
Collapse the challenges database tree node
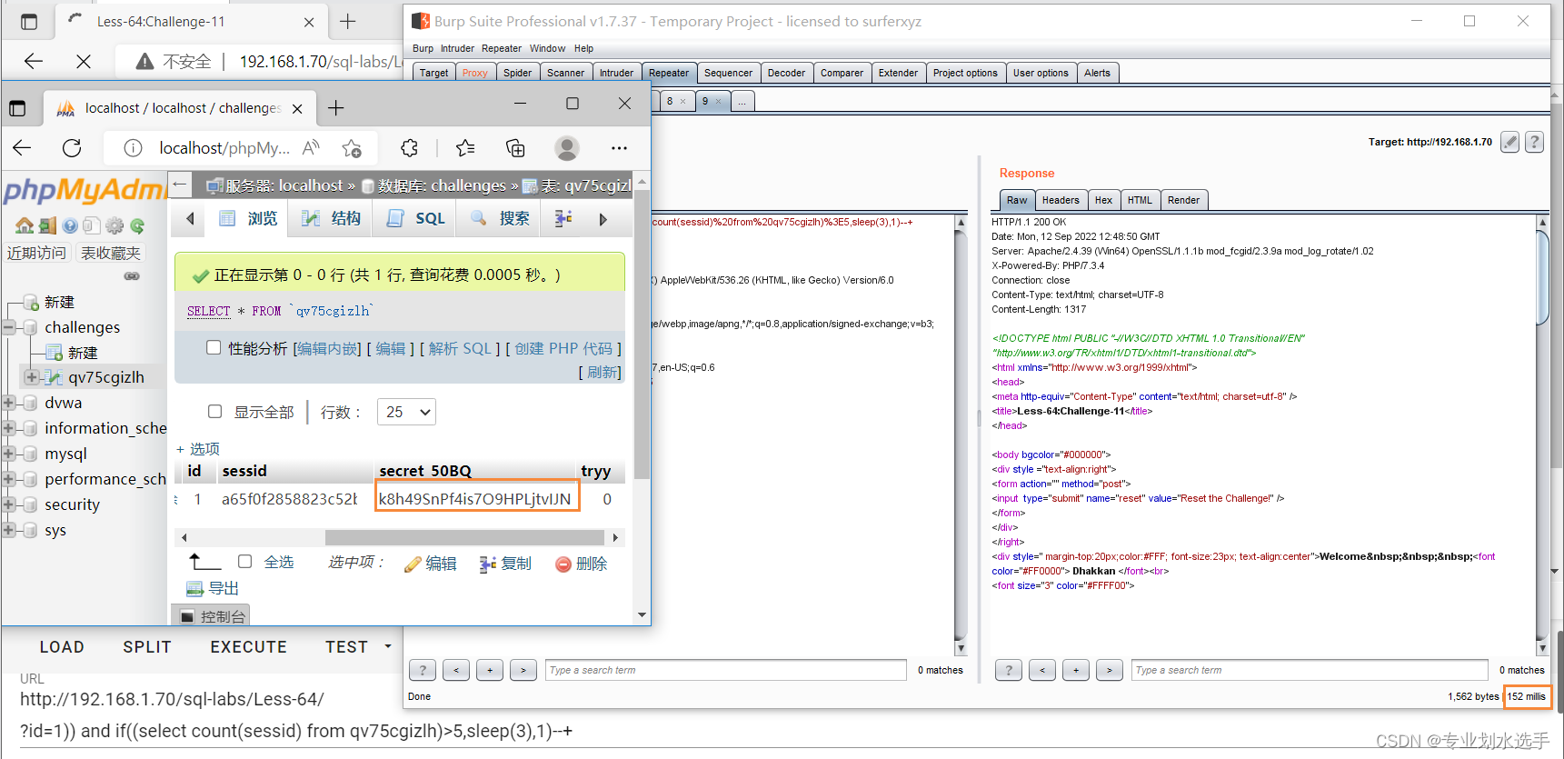pyautogui.click(x=9, y=327)
